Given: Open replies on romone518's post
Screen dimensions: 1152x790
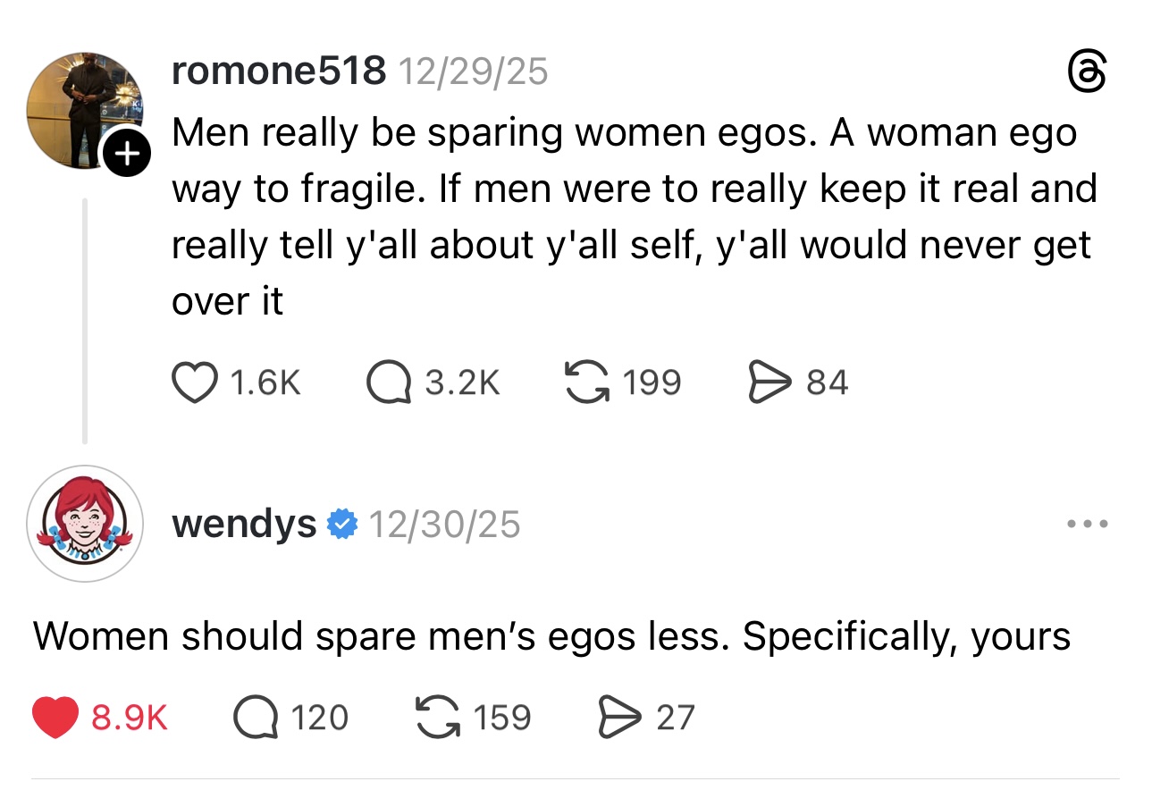Looking at the screenshot, I should click(386, 382).
